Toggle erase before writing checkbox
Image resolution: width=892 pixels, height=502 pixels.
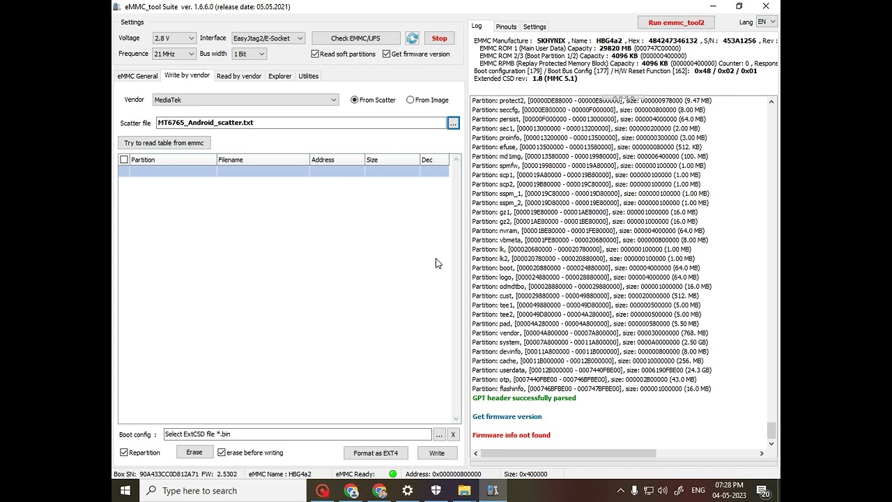click(x=222, y=452)
